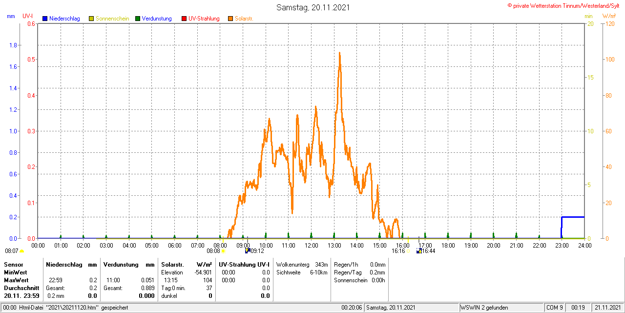Select the Niederschlag legend label
This screenshot has height=313, width=625.
click(65, 19)
